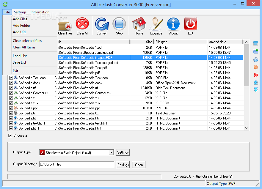Uncheck the Softpedia.xls checkbox
This screenshot has width=262, height=189.
[11, 98]
